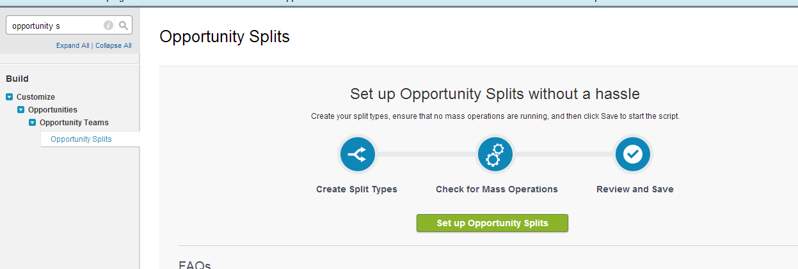Screen dimensions: 798x269
Task: Click the Check for Mass Operations label
Action: pos(497,189)
